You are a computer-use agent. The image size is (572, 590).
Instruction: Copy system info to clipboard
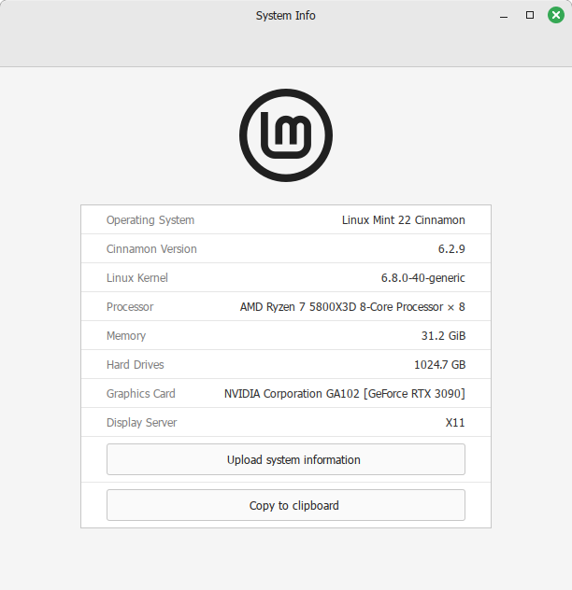point(286,505)
